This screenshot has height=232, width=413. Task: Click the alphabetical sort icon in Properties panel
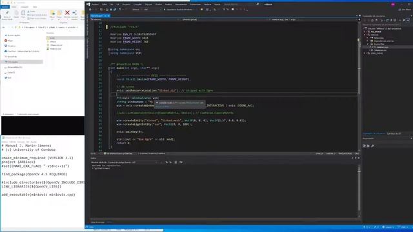coord(368,146)
